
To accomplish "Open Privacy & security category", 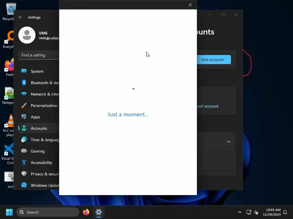I will click(x=39, y=174).
